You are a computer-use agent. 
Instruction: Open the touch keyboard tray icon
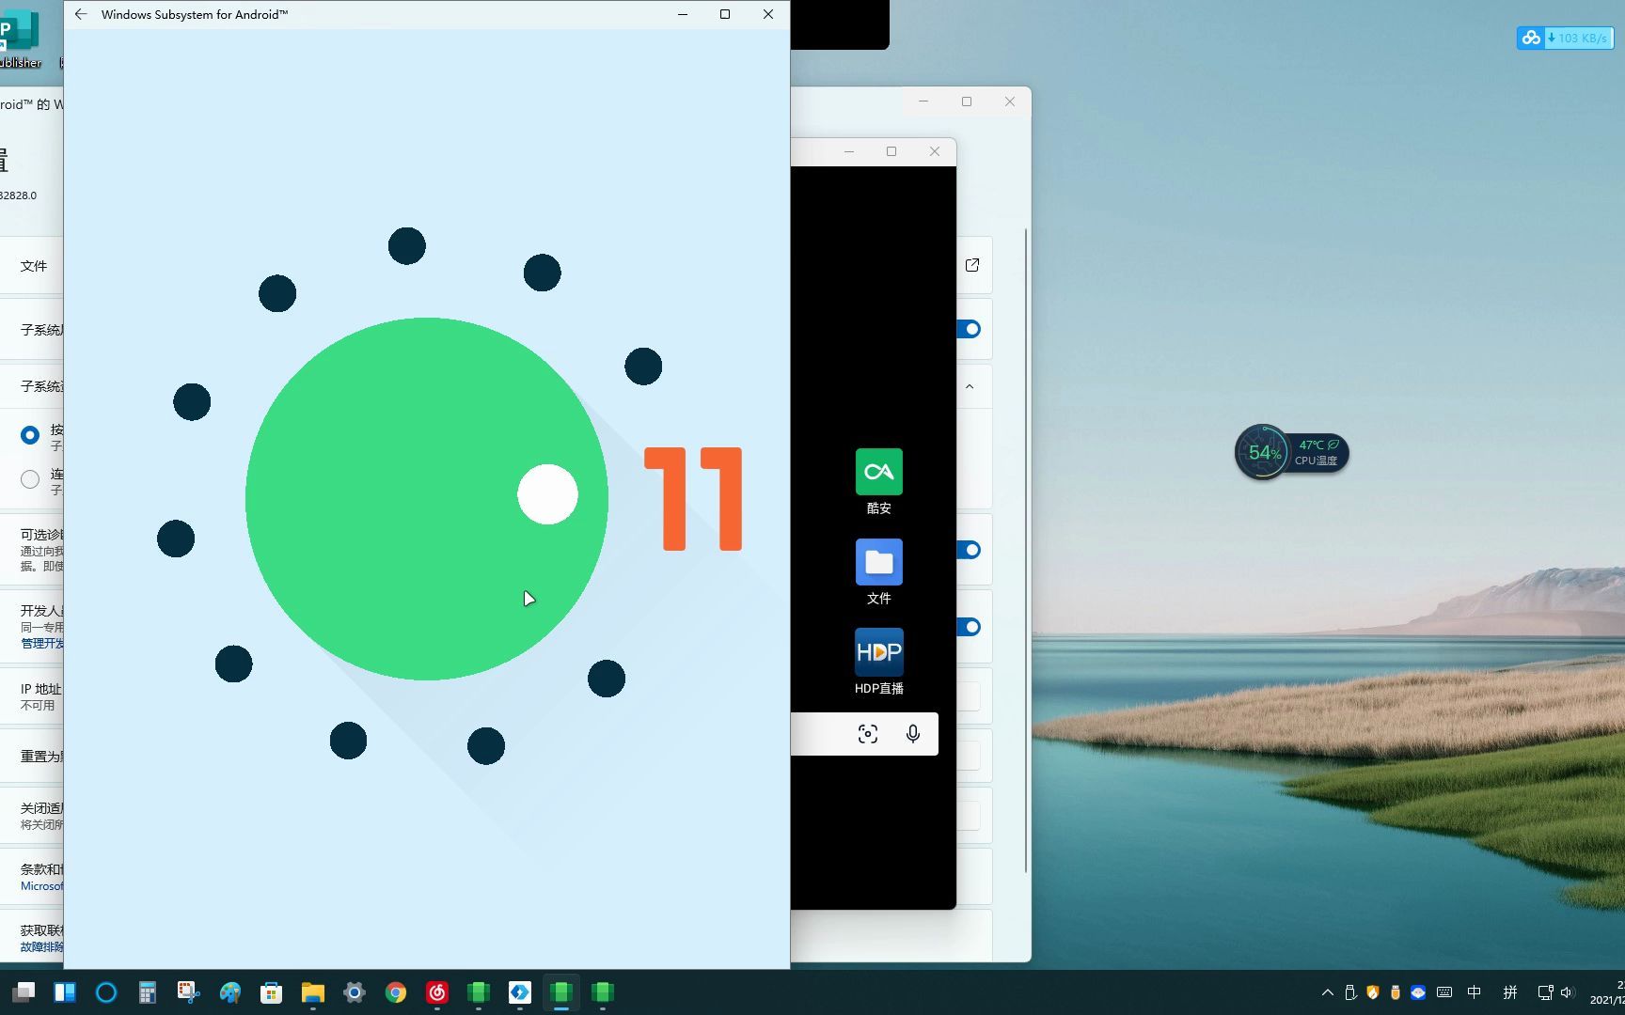coord(1444,992)
